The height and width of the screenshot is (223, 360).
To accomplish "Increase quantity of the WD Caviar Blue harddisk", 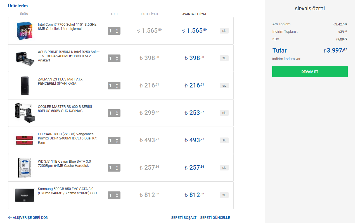I will click(117, 166).
